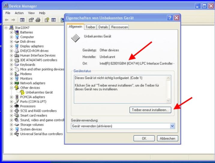Click the Print toolbar icon
Viewport: 215px width, 163px height.
click(38, 20)
